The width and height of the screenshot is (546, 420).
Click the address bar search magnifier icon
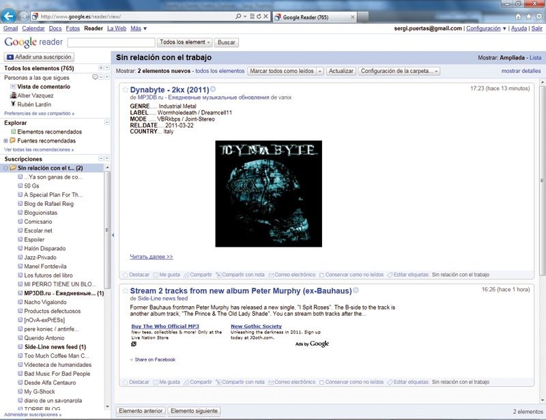pyautogui.click(x=238, y=16)
